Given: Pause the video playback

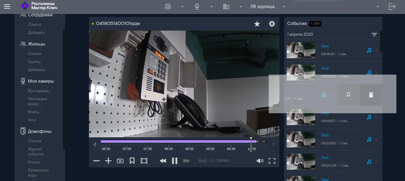Looking at the screenshot, I should (175, 161).
